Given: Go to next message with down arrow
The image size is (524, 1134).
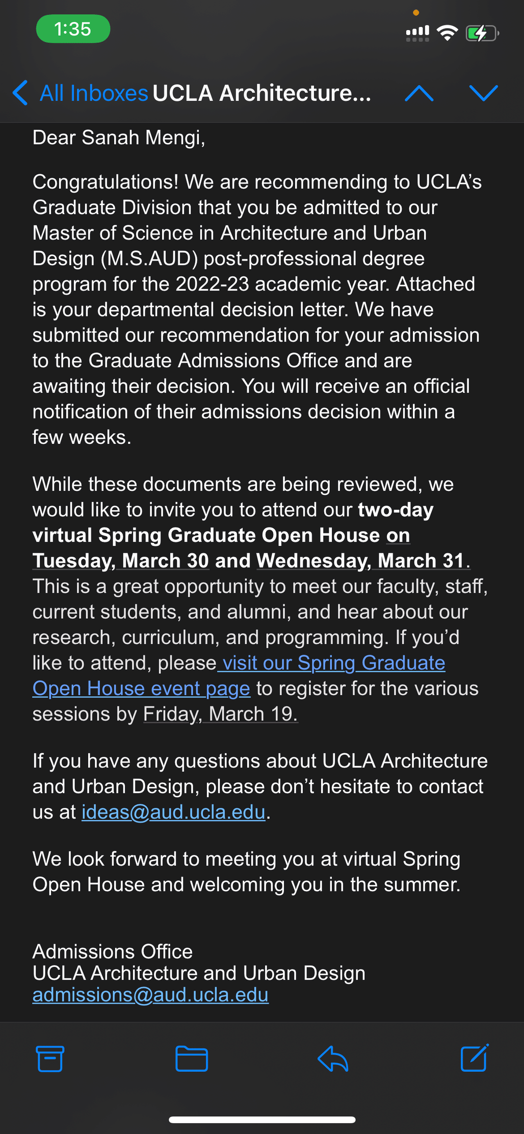Looking at the screenshot, I should click(483, 93).
